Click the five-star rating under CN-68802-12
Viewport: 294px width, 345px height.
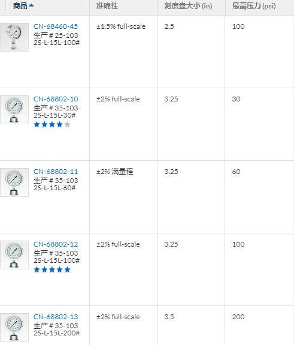(x=52, y=270)
